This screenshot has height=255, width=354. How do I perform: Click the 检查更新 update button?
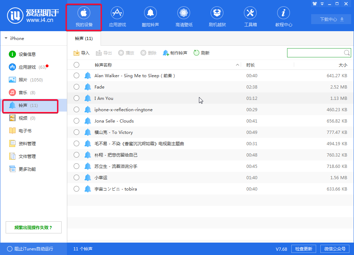(x=303, y=249)
